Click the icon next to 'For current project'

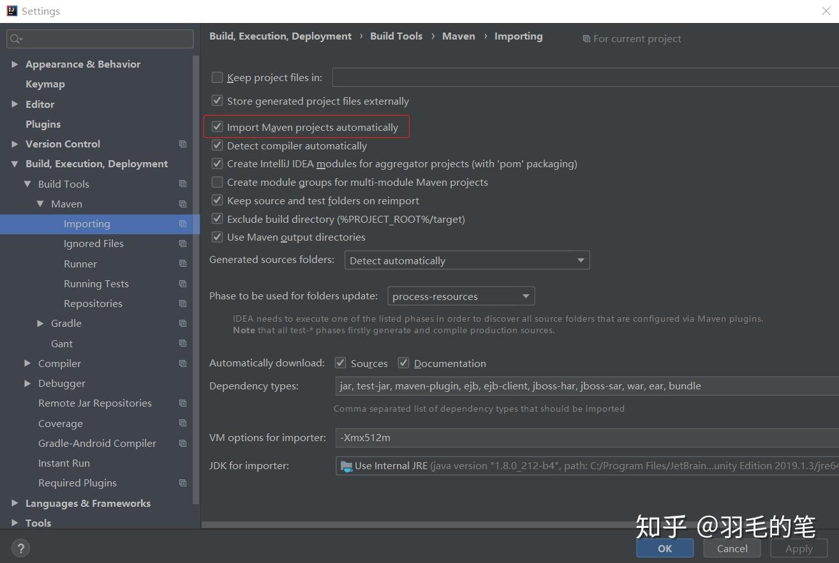pos(586,39)
